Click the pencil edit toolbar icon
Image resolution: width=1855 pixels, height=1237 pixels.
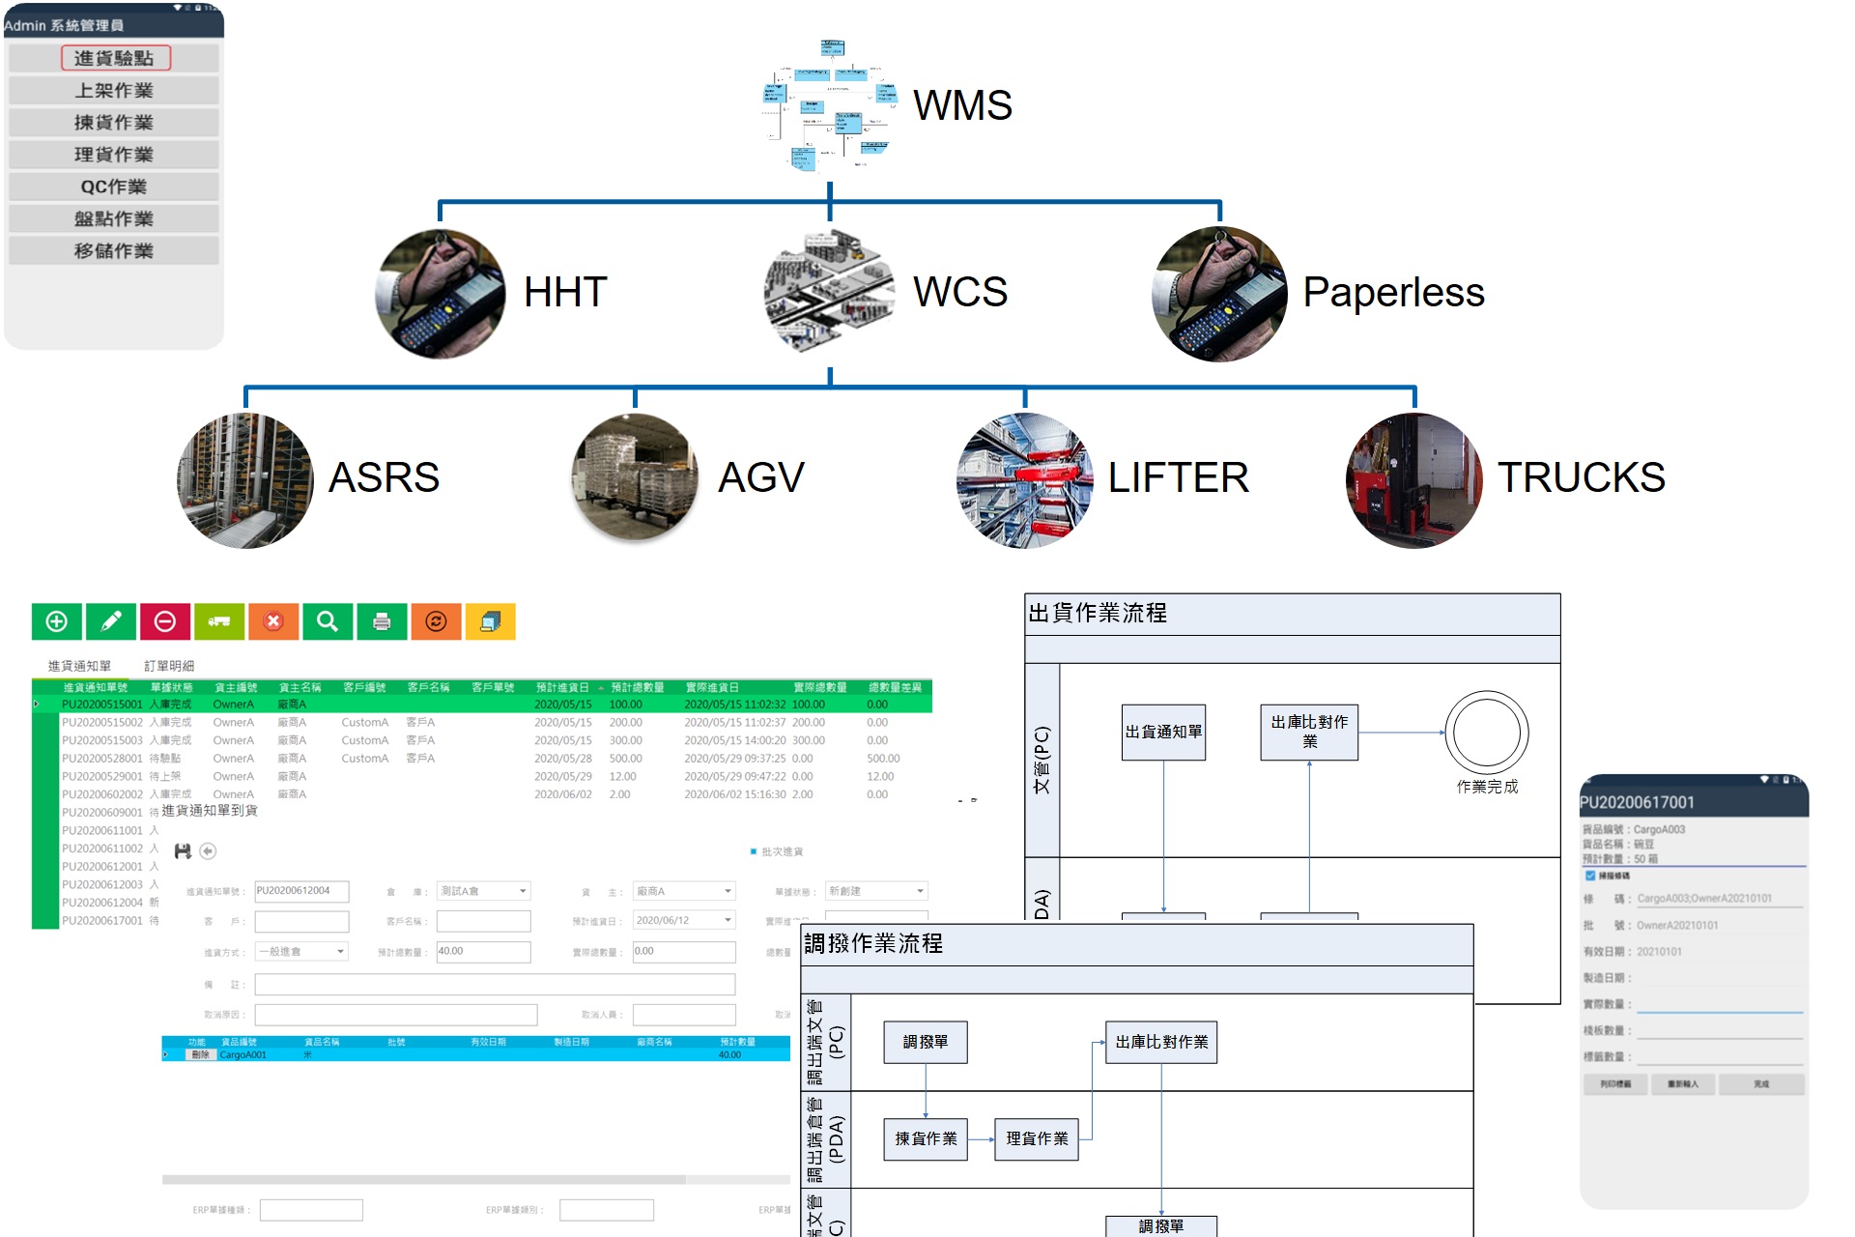pyautogui.click(x=111, y=621)
